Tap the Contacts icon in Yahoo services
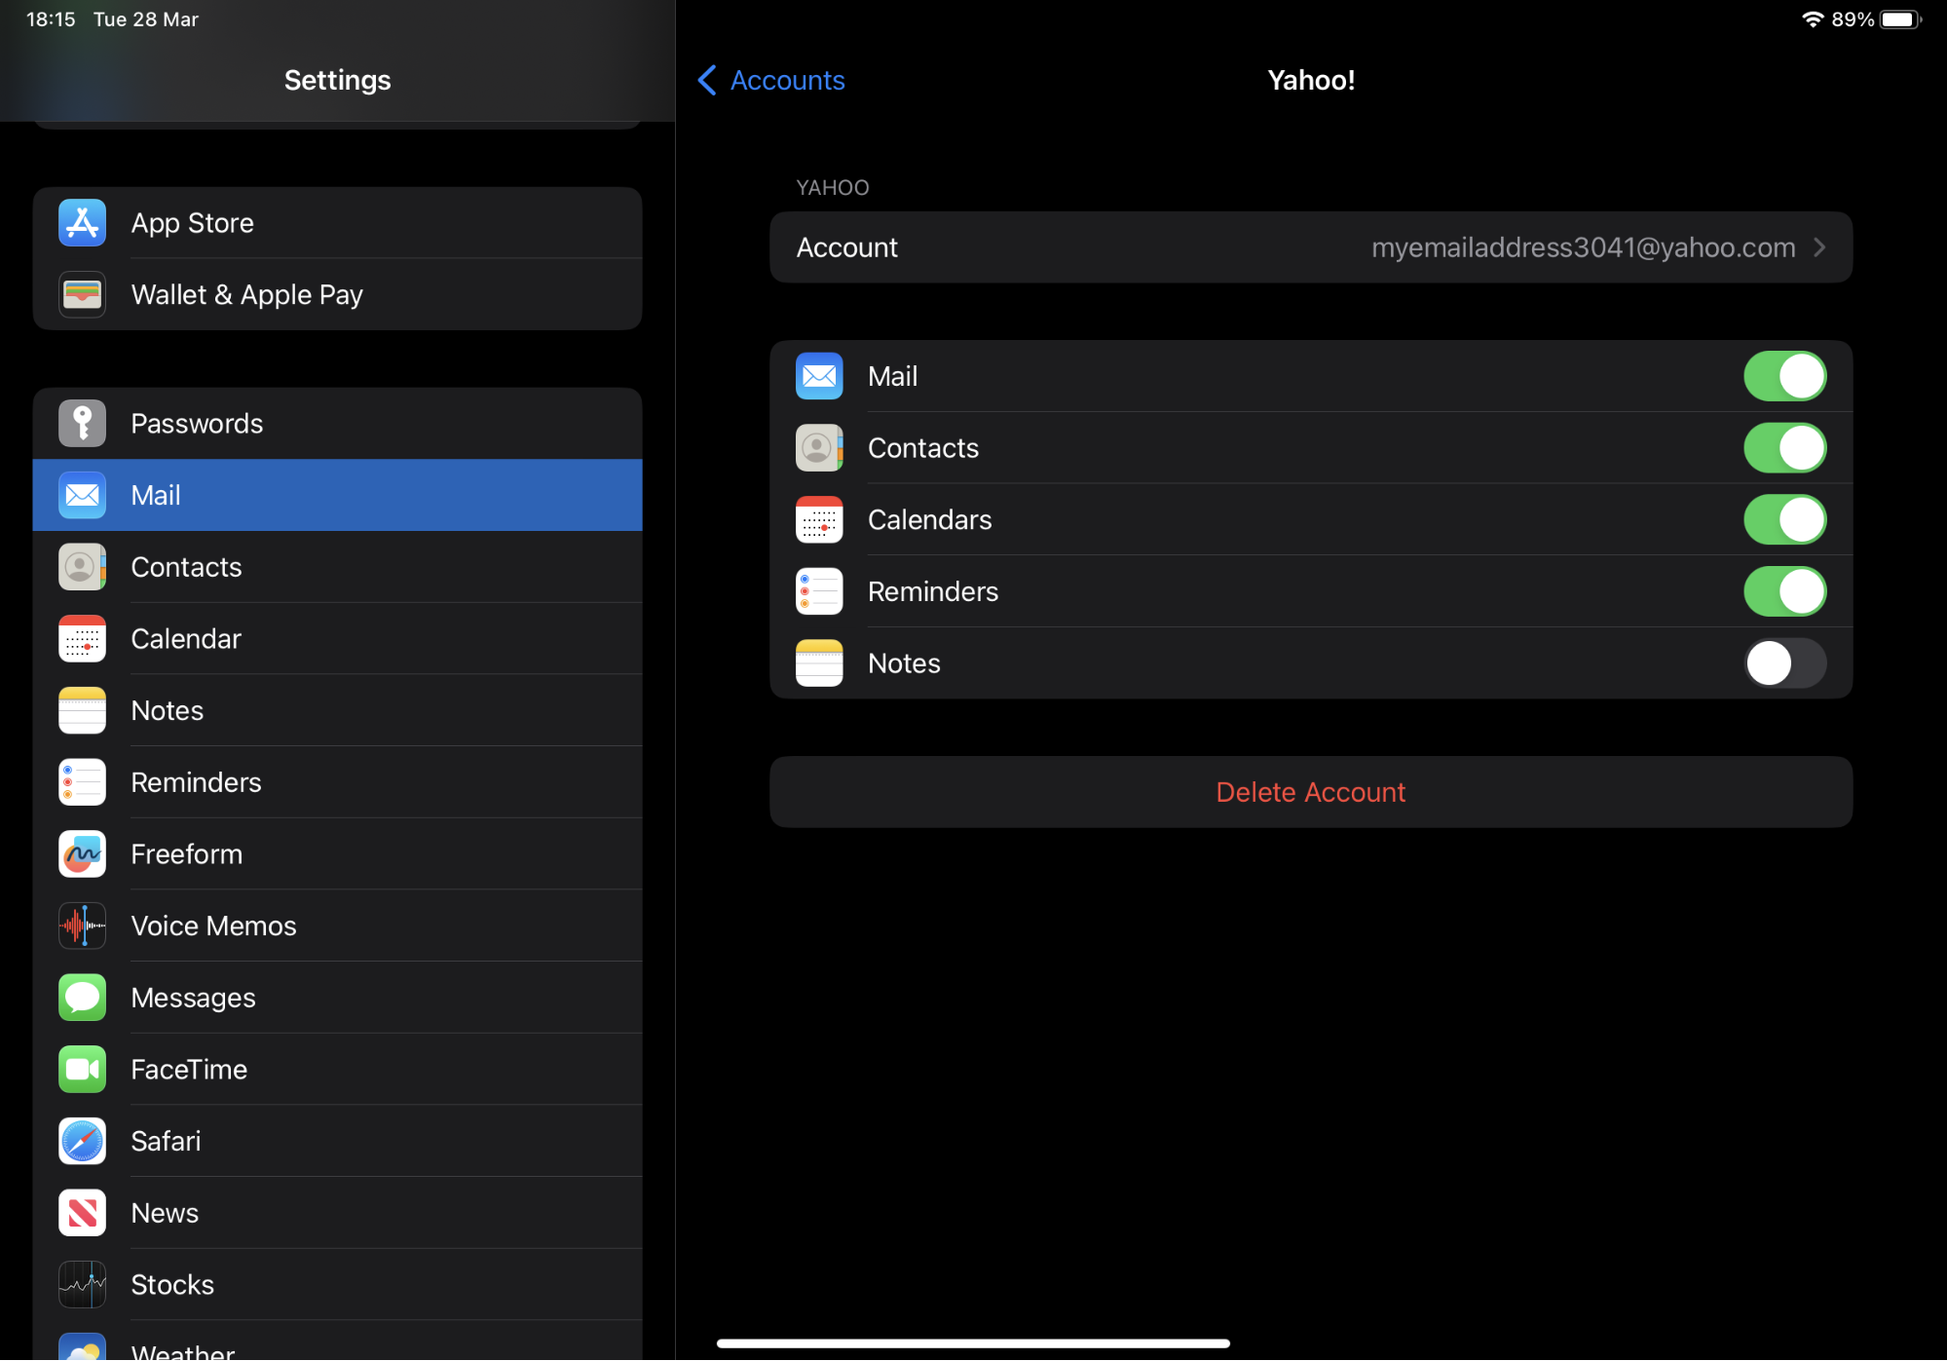The image size is (1947, 1361). coord(819,448)
